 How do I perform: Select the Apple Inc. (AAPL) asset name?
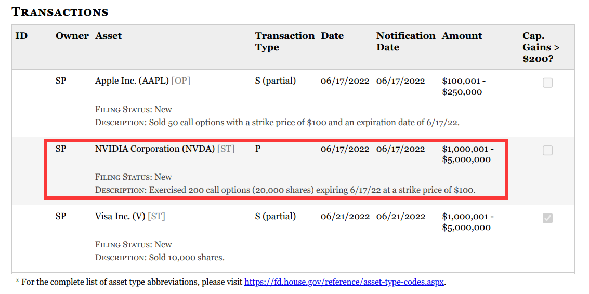[x=132, y=81]
